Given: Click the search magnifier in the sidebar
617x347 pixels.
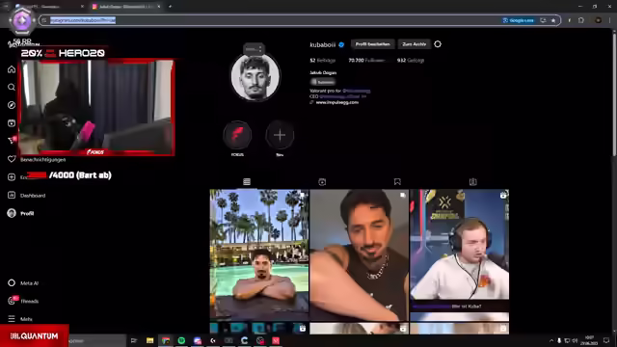Looking at the screenshot, I should [12, 87].
